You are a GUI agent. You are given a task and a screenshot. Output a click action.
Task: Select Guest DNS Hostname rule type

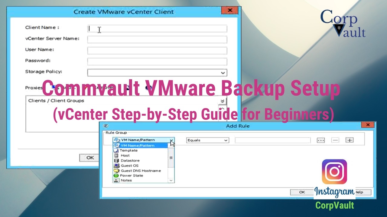[x=141, y=171]
